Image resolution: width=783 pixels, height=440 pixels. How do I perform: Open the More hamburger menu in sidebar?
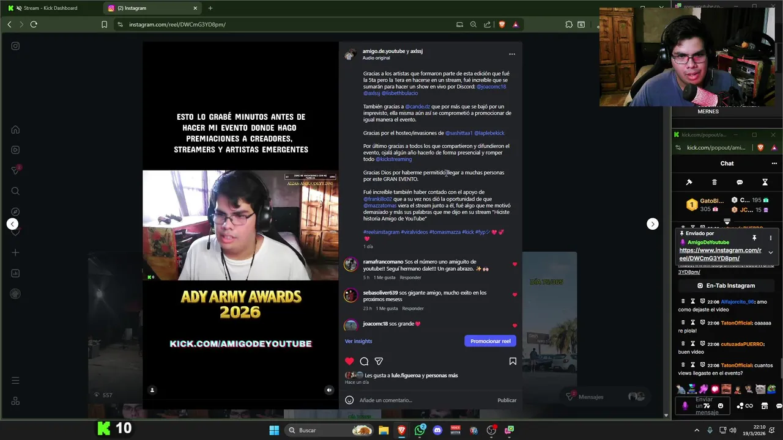[15, 380]
